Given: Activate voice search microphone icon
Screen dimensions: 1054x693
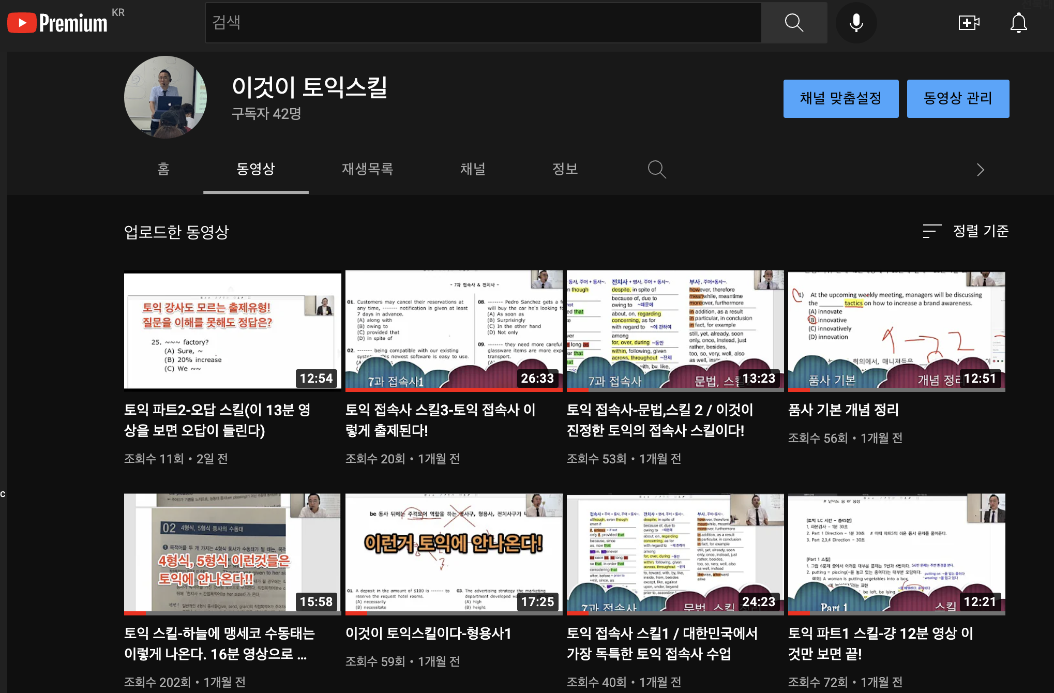Looking at the screenshot, I should (x=856, y=23).
